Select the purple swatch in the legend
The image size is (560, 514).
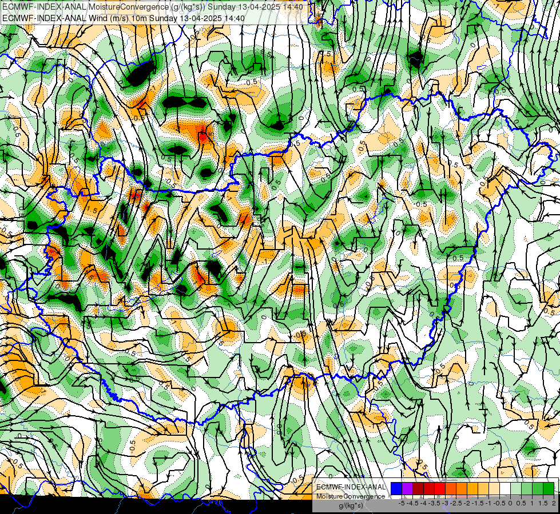point(407,488)
